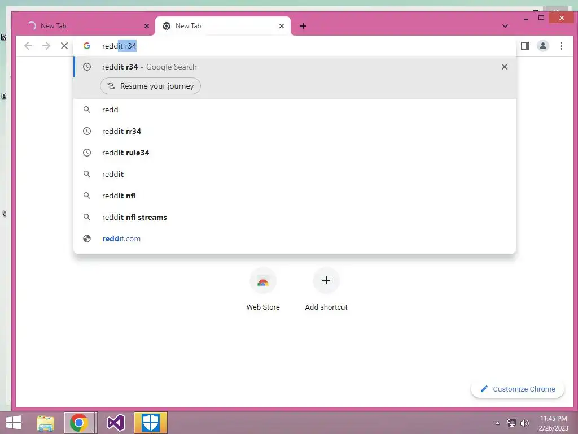This screenshot has height=434, width=578.
Task: Open the profile avatar menu
Action: click(x=542, y=46)
